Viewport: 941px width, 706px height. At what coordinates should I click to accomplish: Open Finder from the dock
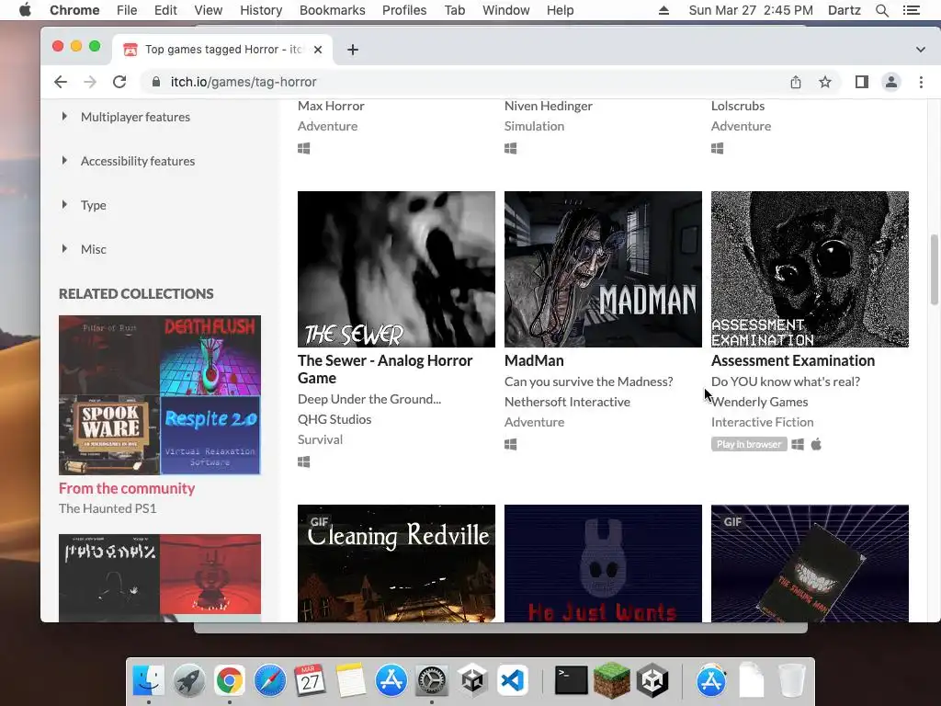(x=148, y=680)
